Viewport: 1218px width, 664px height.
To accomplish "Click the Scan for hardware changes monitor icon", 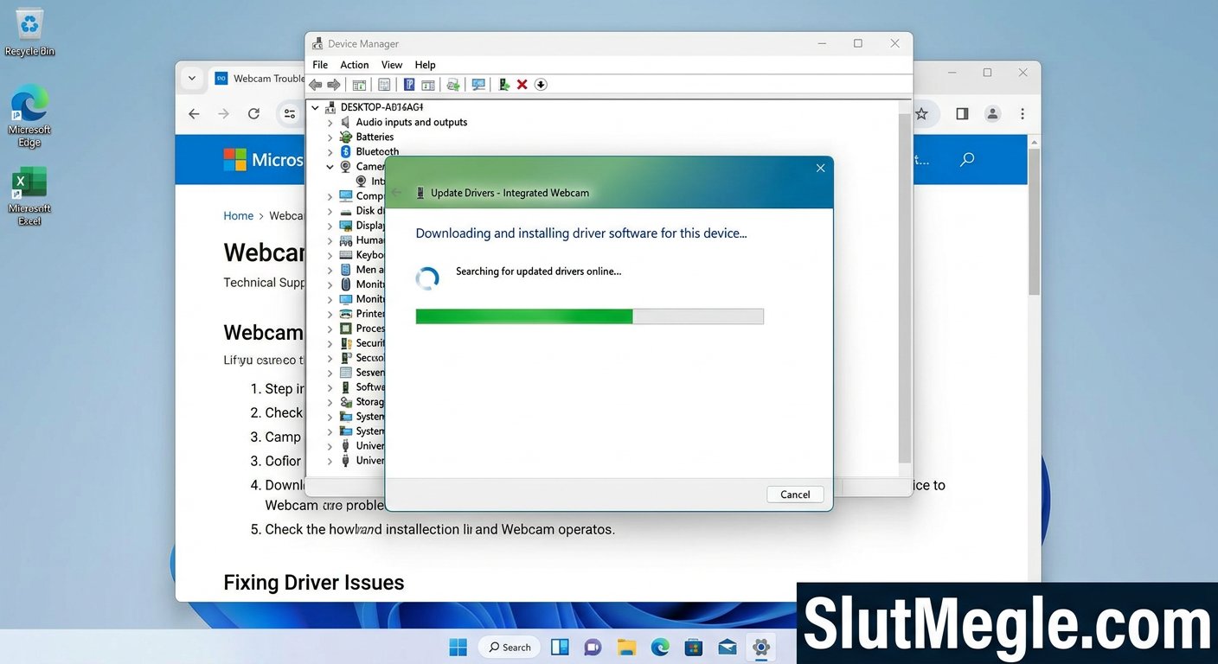I will click(x=478, y=85).
